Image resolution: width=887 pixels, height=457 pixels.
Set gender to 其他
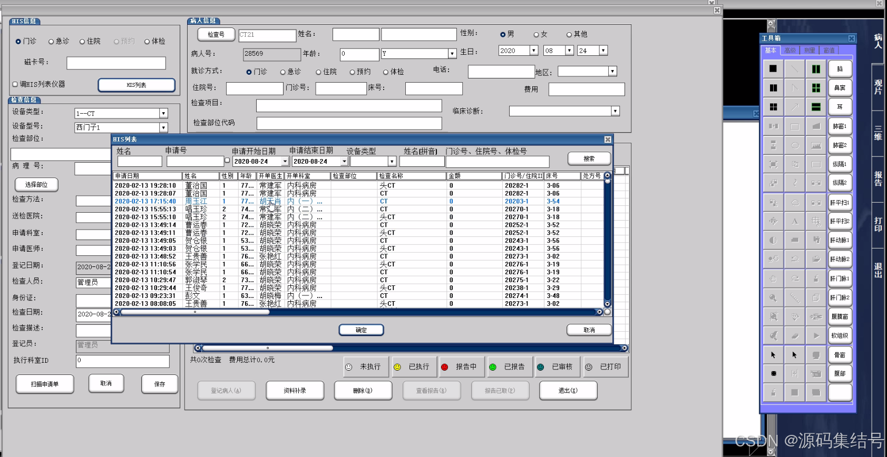point(569,35)
